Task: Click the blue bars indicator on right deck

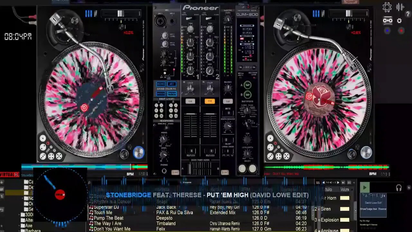Action: (316, 14)
